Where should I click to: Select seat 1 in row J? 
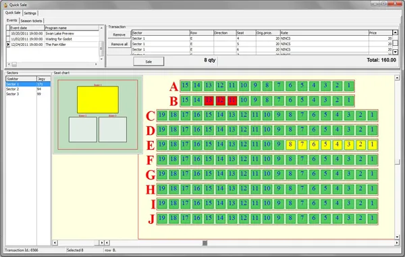(x=372, y=219)
